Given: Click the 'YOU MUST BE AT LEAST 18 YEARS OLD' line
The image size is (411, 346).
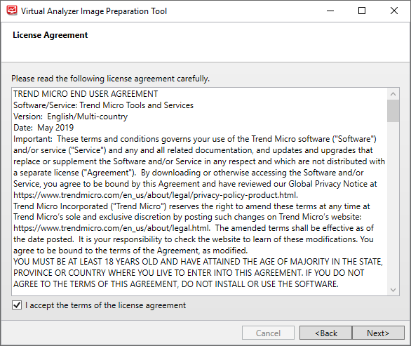Looking at the screenshot, I should point(198,262).
